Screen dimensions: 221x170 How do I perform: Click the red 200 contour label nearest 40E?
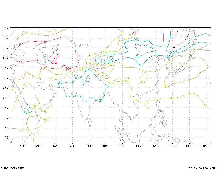[21, 62]
